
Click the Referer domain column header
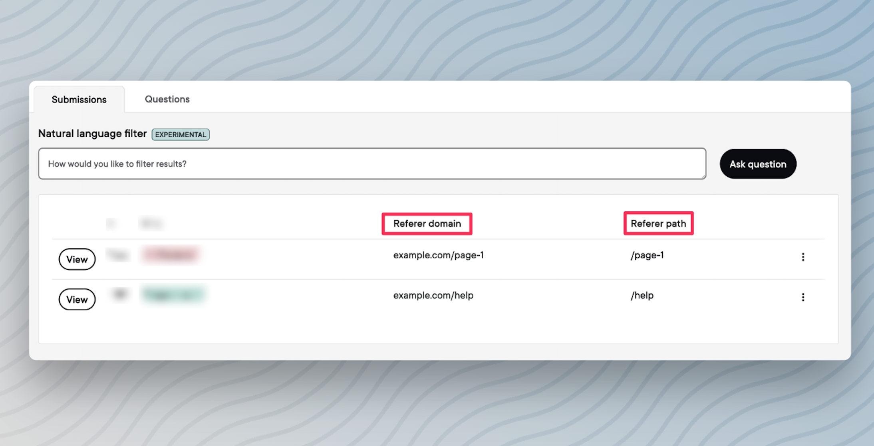(x=427, y=223)
